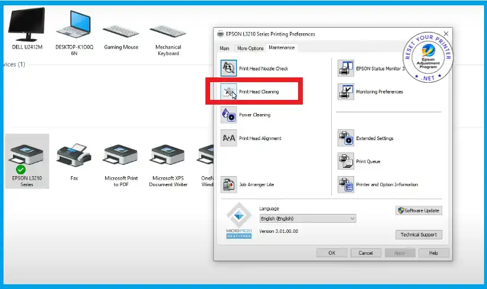Click the 'Job Arranger Lite' label text
This screenshot has height=289, width=487.
click(x=257, y=184)
